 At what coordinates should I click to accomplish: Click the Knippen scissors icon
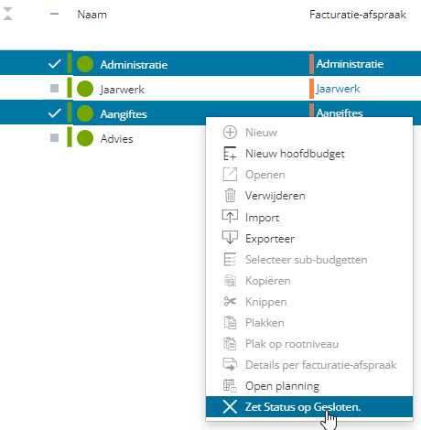click(x=230, y=301)
